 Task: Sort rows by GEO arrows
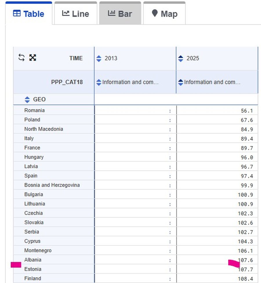click(27, 100)
